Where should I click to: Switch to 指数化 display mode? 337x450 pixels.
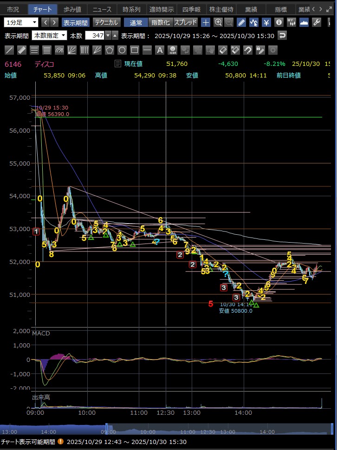161,22
